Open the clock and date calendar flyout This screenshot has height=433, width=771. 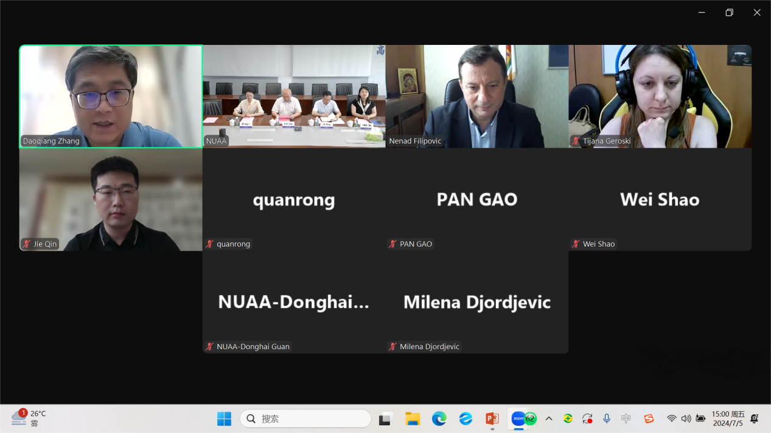(x=728, y=418)
